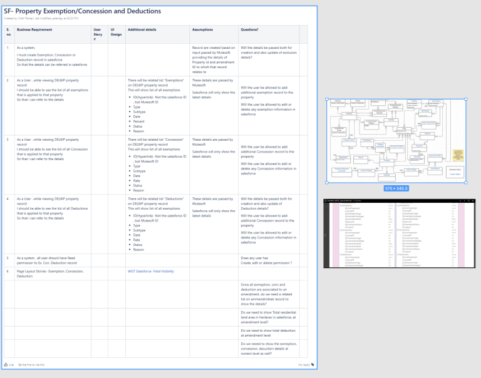
Task: Click 'No labels' text at page bottom
Action: coord(304,365)
